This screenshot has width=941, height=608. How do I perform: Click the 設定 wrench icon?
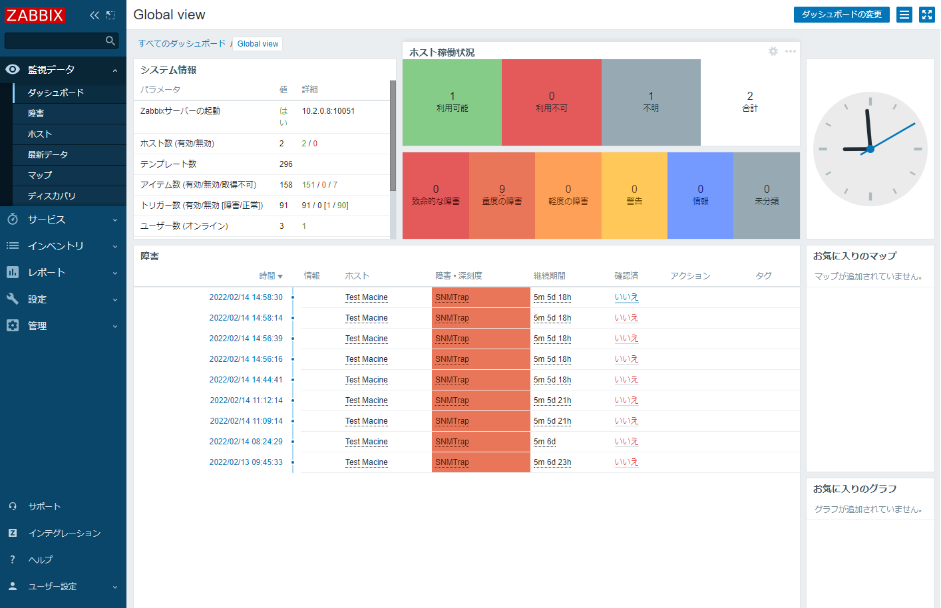click(x=13, y=299)
